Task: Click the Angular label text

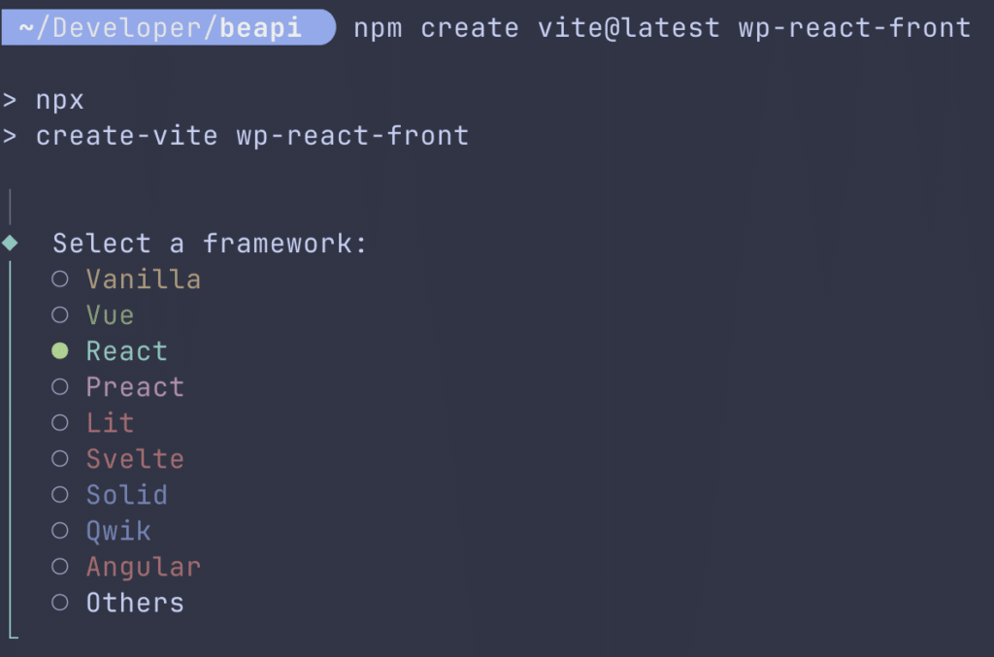Action: 144,567
